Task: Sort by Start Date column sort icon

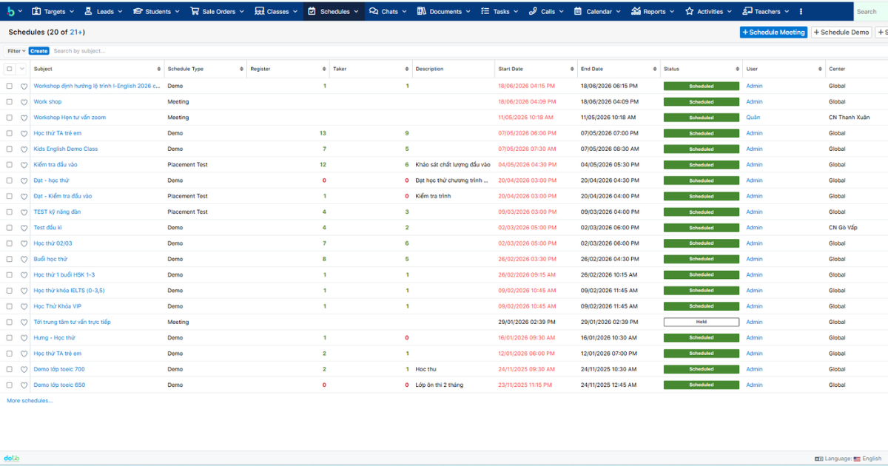Action: [x=572, y=69]
